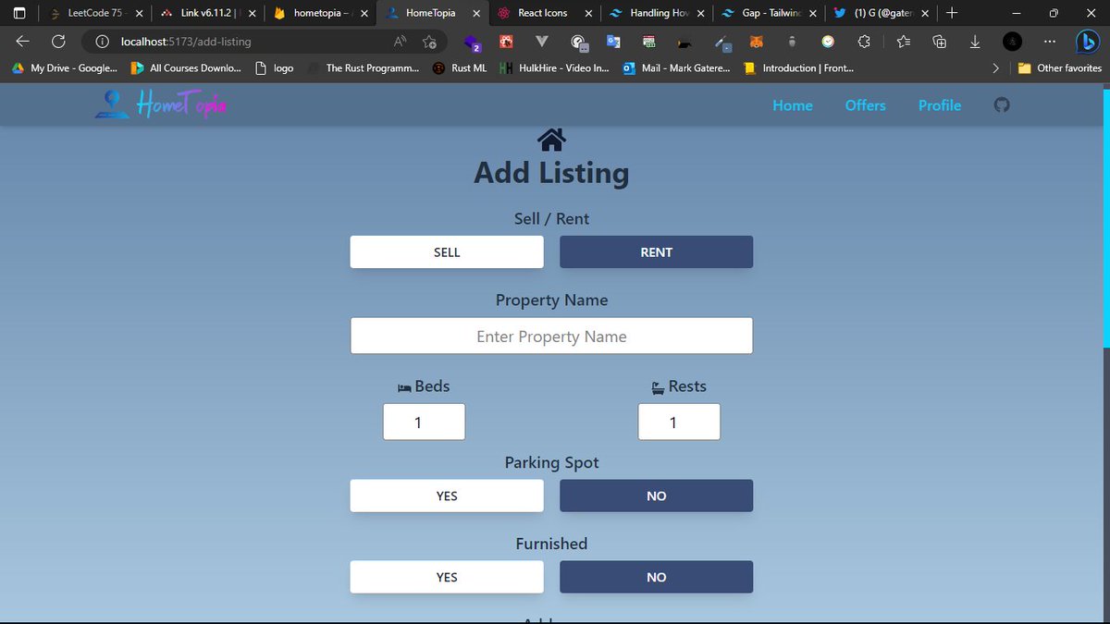Open the Mail - Mark Gatere bookmark

click(676, 68)
